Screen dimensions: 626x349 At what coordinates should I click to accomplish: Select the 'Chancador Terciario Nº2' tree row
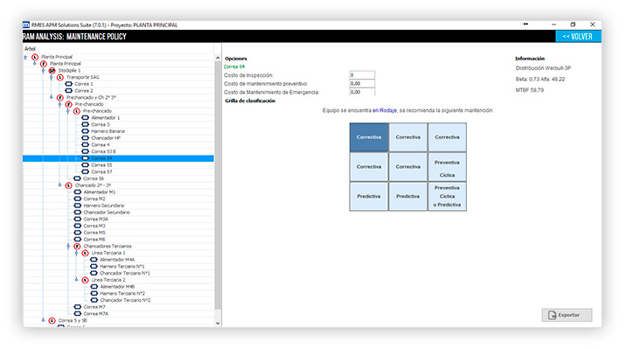click(119, 300)
